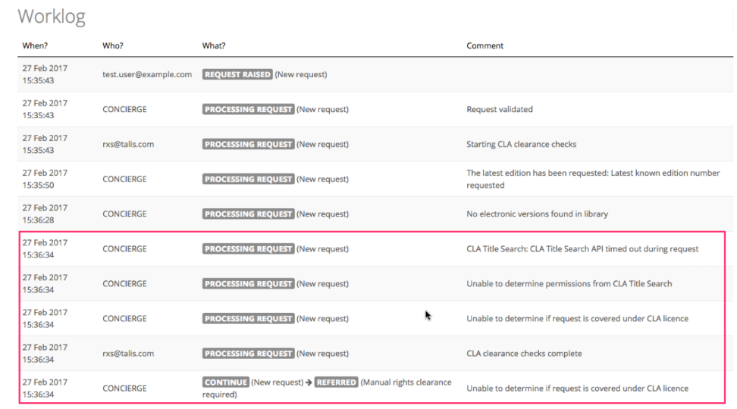Click the arrow between CONTINUE and REFERRED

[309, 382]
